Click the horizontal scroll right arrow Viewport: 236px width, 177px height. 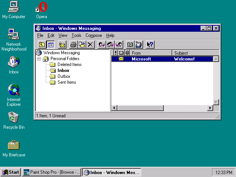click(210, 108)
